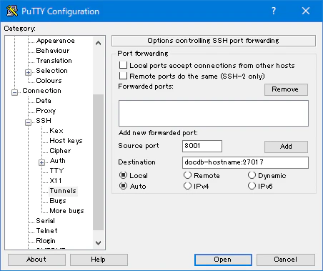Open the Colours category

[49, 81]
